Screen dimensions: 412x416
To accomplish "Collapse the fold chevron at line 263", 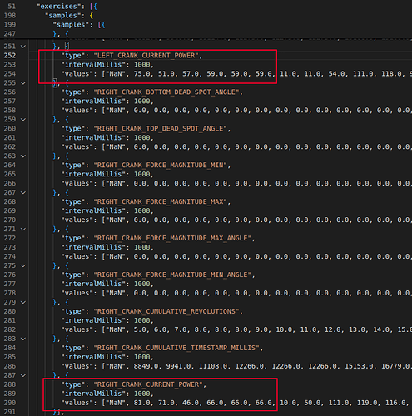I will tap(23, 156).
